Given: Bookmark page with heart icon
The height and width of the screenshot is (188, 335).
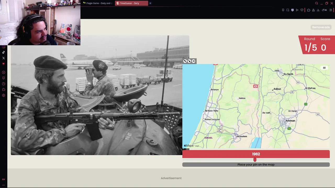Looking at the screenshot, I should tap(302, 10).
